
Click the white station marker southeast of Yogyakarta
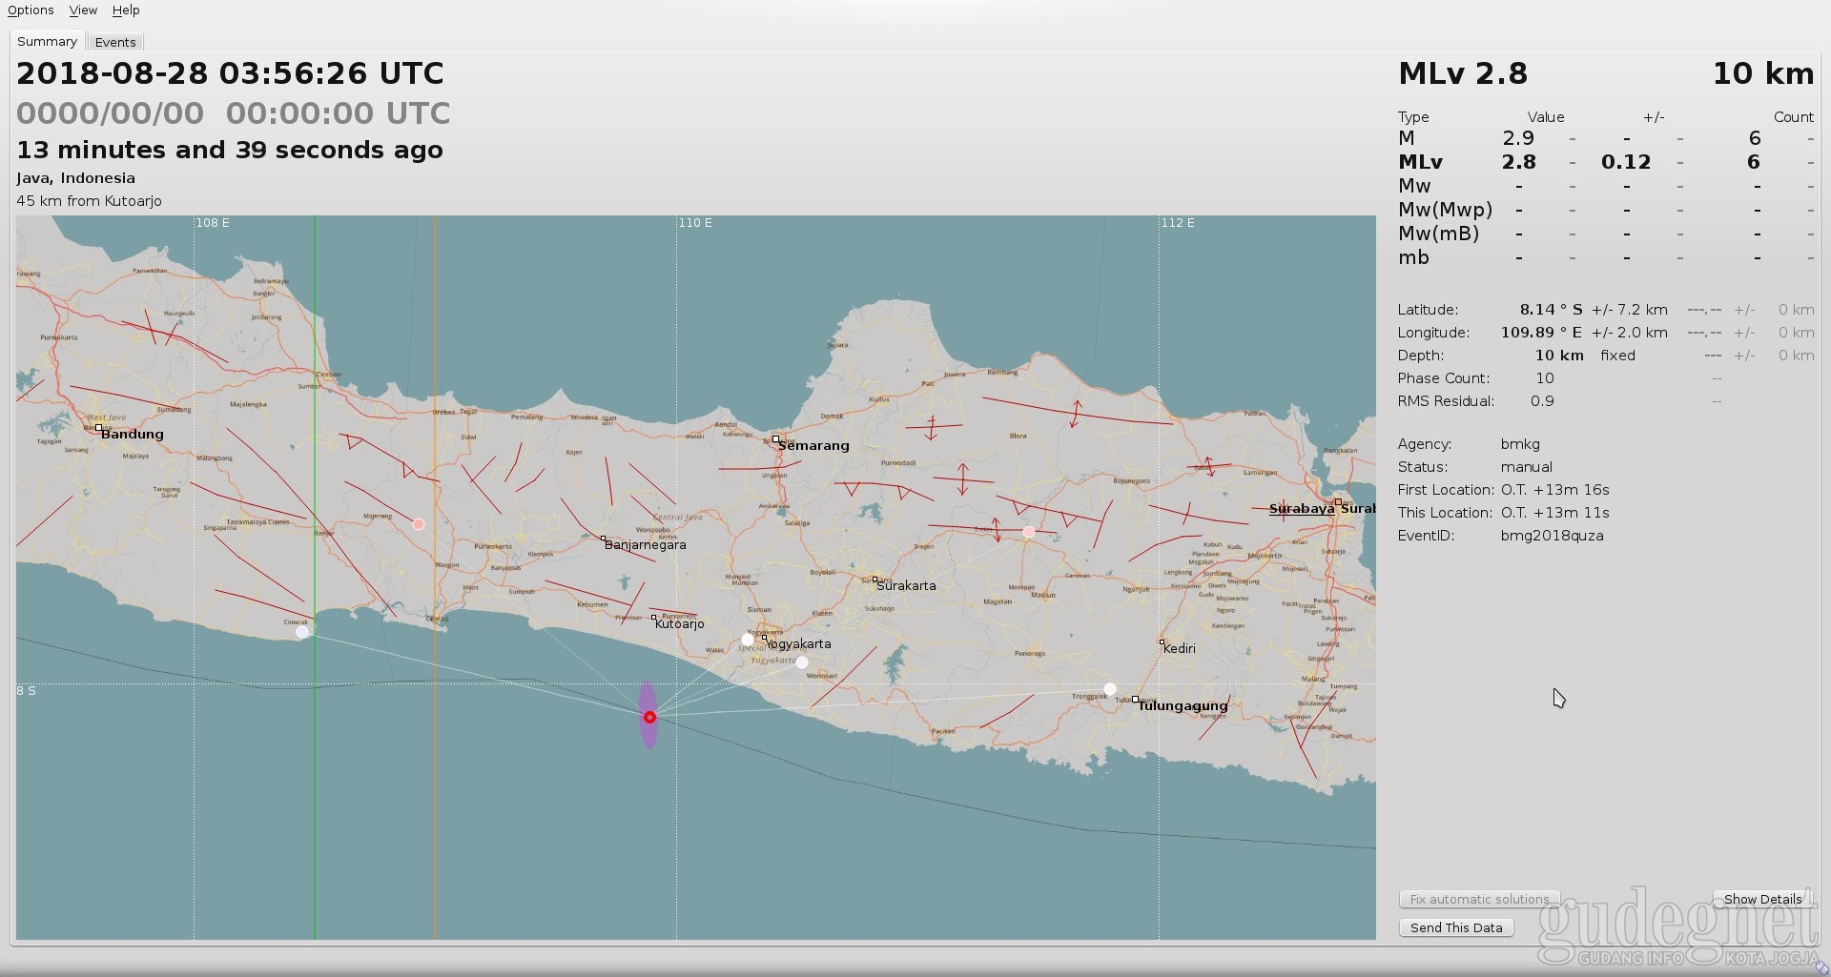(802, 662)
